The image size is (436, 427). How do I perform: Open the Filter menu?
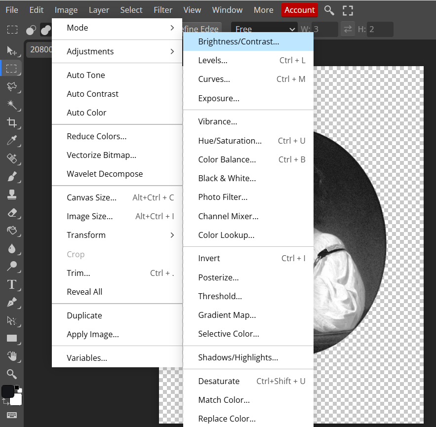[x=163, y=10]
